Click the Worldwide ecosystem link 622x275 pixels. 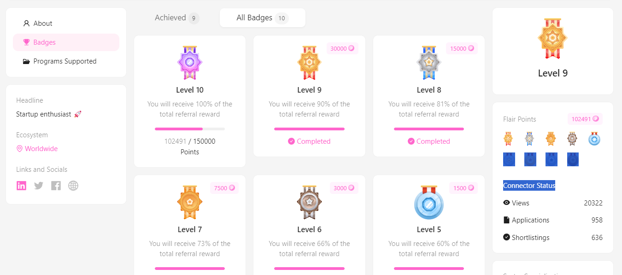[37, 148]
